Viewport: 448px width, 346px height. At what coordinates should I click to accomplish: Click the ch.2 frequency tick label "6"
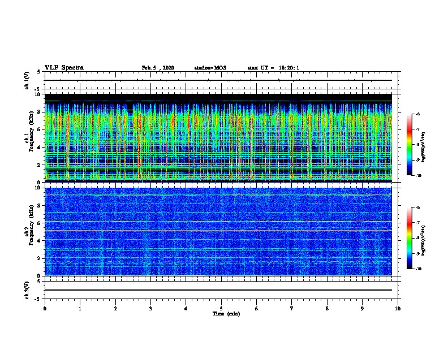pyautogui.click(x=40, y=223)
